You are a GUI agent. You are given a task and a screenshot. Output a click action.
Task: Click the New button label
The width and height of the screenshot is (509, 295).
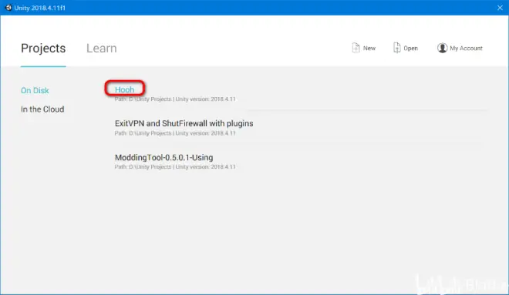(369, 48)
